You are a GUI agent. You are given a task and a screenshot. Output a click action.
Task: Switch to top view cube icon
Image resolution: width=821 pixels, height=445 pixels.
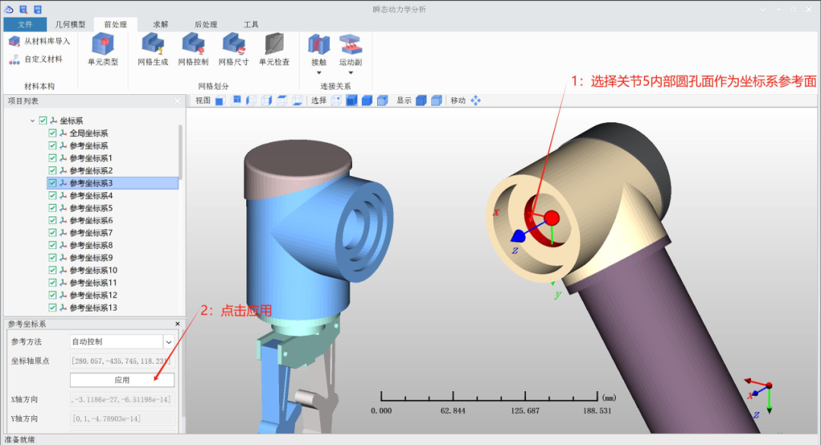(x=282, y=100)
